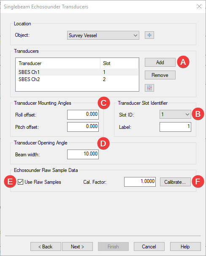Select the SBES Ch2 transducer row
Image resolution: width=206 pixels, height=256 pixels.
(x=78, y=79)
